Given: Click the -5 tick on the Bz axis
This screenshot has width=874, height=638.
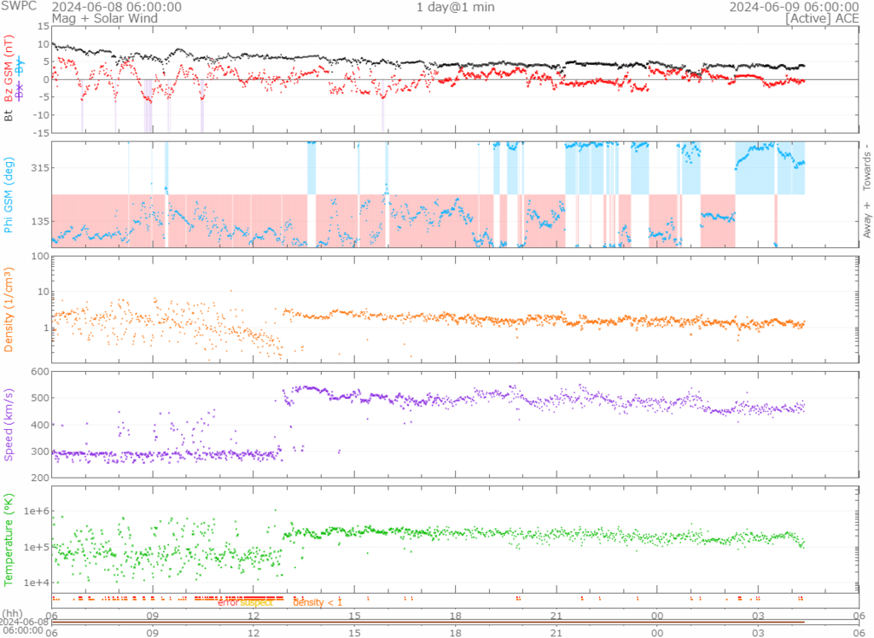Looking at the screenshot, I should coord(44,97).
